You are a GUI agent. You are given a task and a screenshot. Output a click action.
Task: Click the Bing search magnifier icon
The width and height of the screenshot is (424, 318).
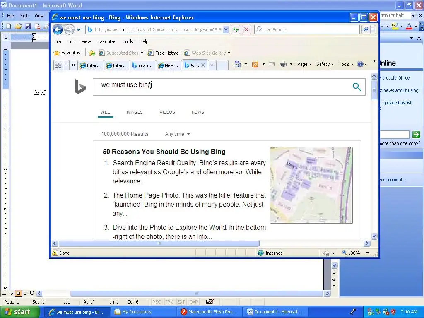point(357,87)
